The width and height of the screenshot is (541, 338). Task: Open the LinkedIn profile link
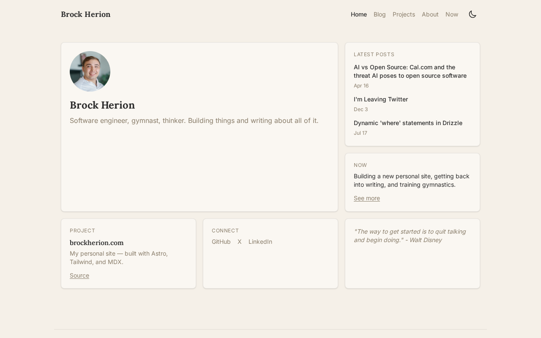[260, 242]
